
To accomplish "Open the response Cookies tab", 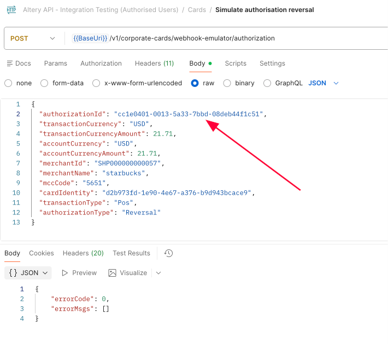I will (x=42, y=253).
